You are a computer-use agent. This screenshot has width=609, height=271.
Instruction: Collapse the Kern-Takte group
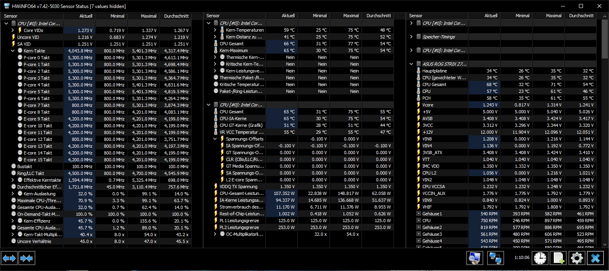click(x=13, y=51)
